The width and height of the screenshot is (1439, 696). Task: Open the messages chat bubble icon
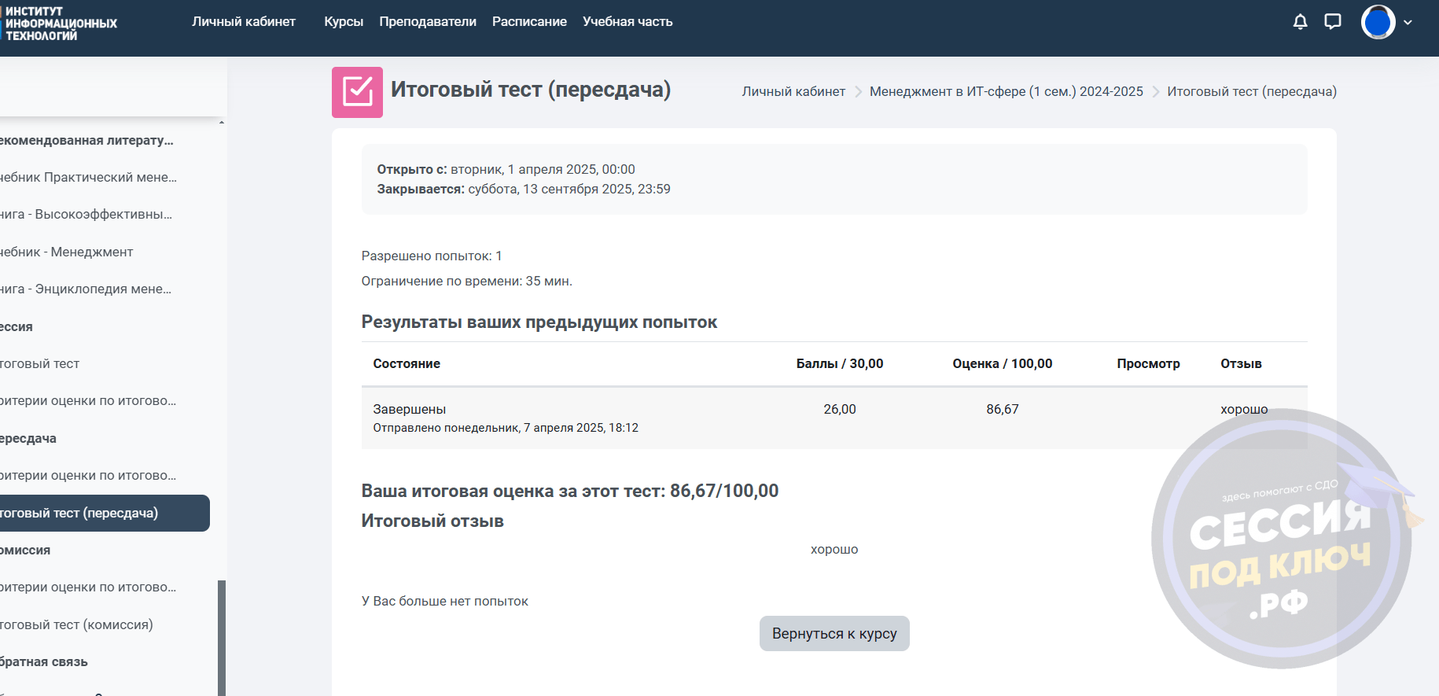point(1332,22)
